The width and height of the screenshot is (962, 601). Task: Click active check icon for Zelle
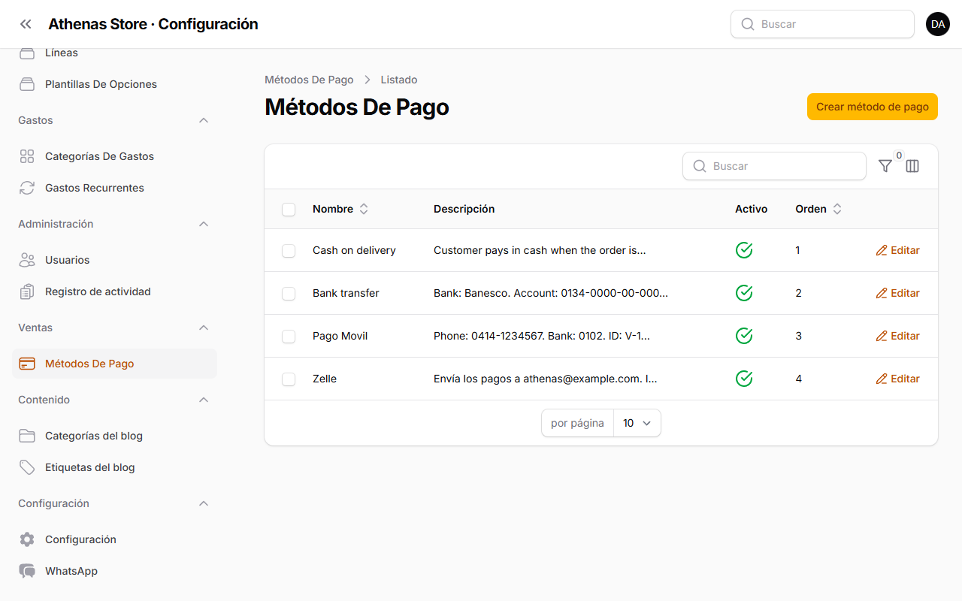pos(744,379)
